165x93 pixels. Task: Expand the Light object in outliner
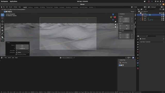pos(141,18)
